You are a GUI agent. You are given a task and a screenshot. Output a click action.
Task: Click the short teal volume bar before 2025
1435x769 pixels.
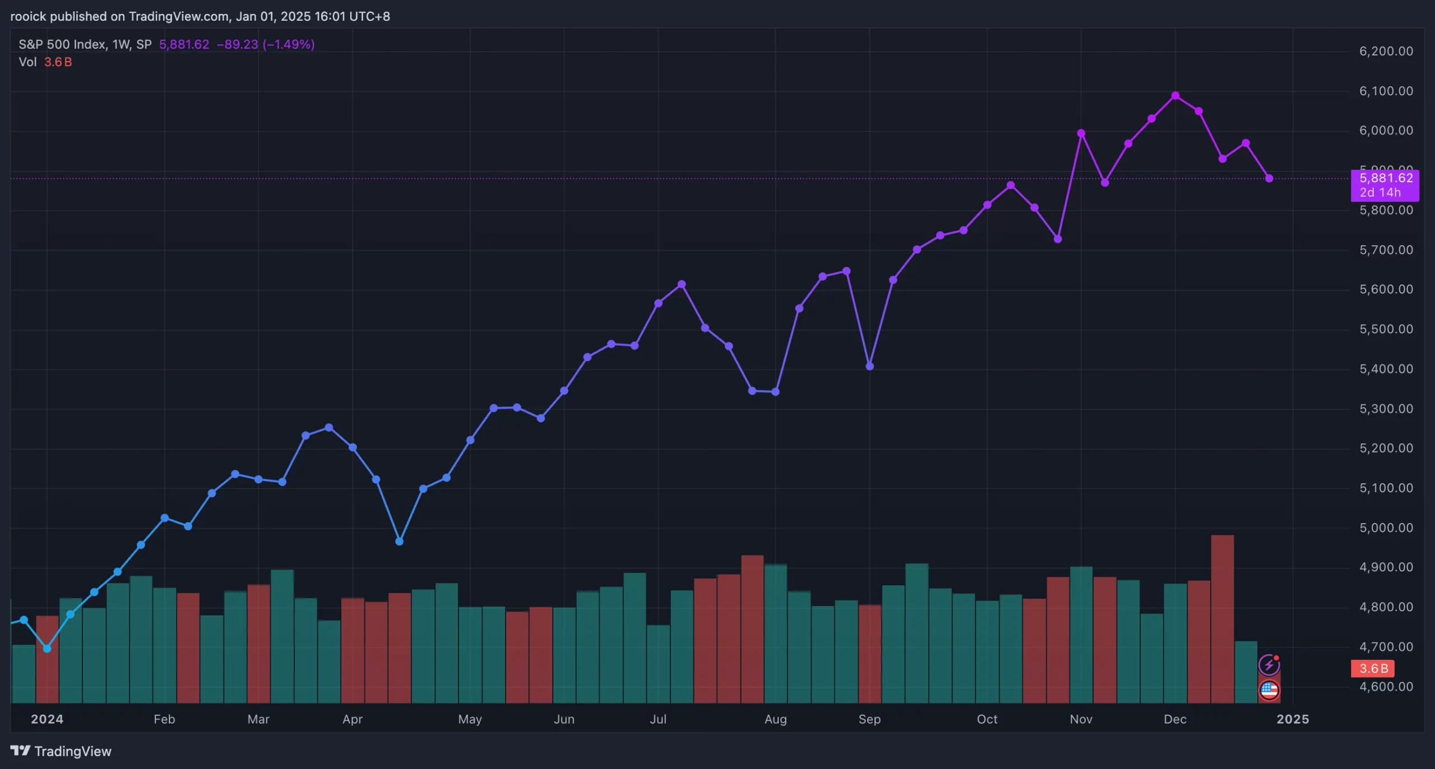(1246, 672)
